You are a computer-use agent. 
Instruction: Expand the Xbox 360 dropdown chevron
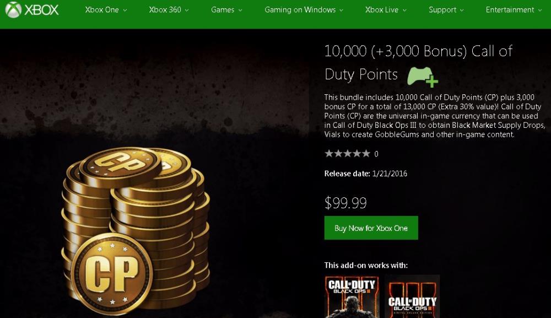pos(187,10)
